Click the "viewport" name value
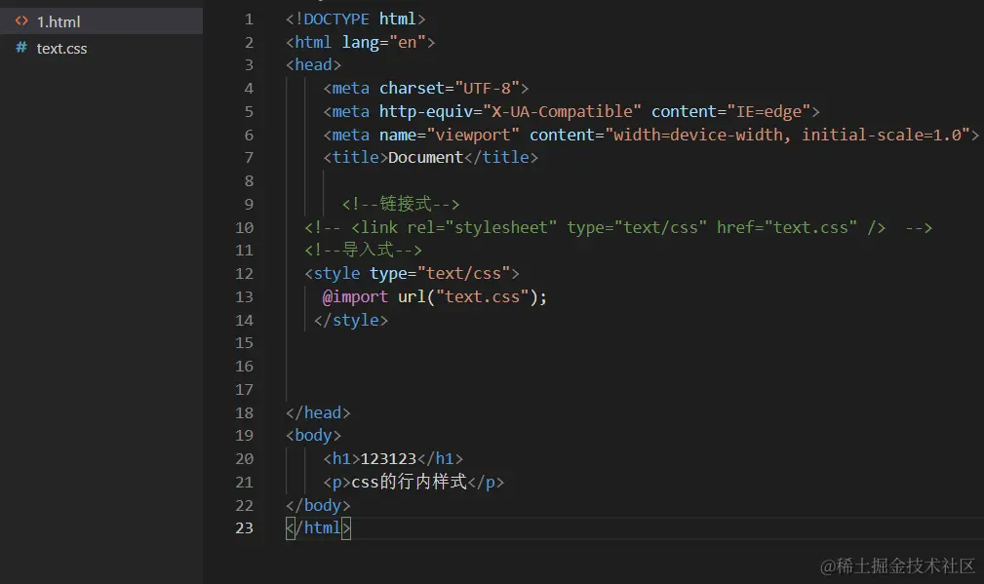Screen dimensions: 984x584 point(473,135)
